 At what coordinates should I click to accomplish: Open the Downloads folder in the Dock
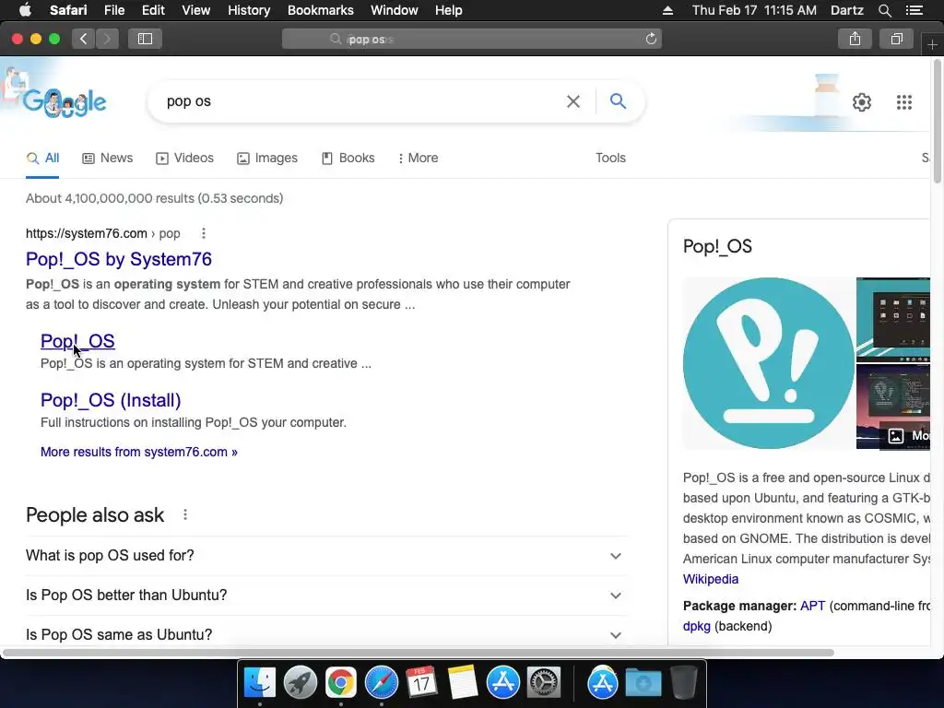[x=643, y=683]
